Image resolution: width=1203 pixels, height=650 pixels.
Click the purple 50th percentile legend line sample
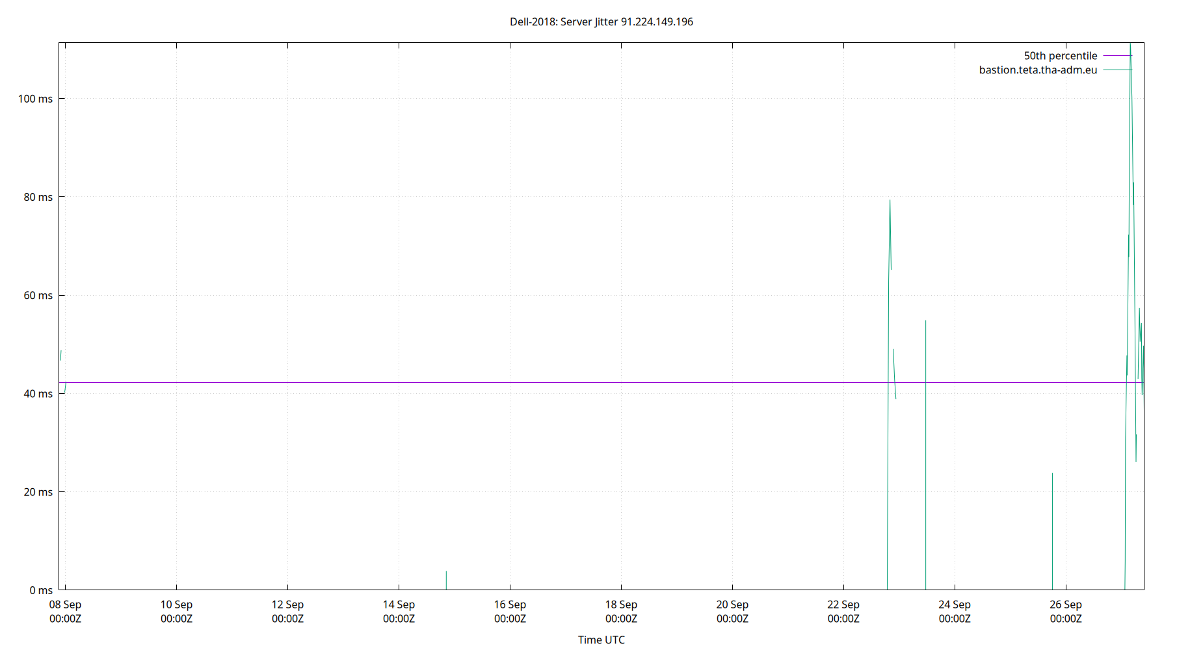[1118, 56]
